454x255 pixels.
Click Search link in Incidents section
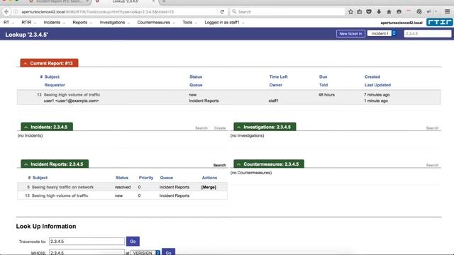point(201,128)
